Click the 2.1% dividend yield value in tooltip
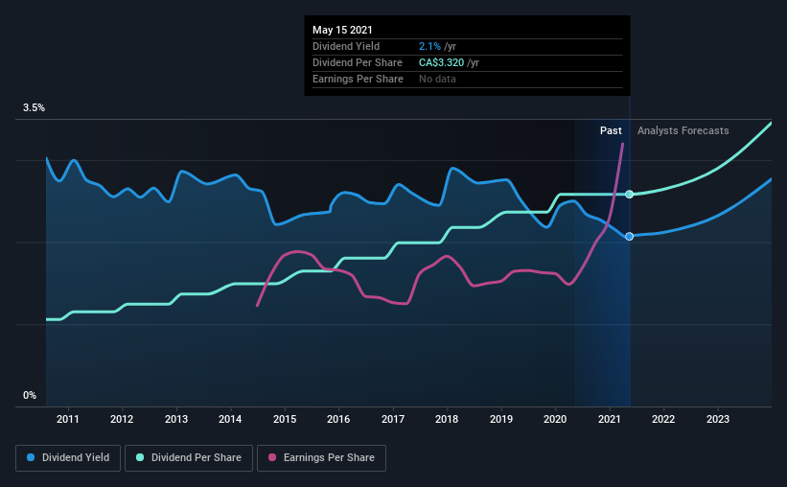 pos(429,46)
